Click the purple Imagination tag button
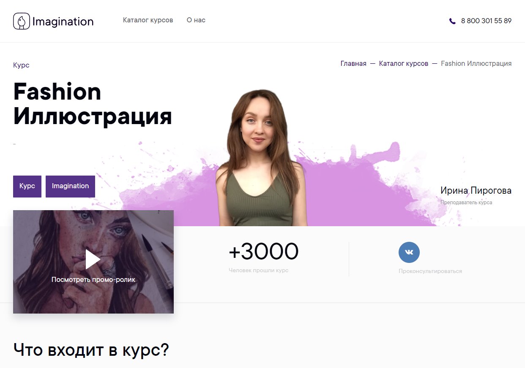Screen dimensions: 525x368 70,187
